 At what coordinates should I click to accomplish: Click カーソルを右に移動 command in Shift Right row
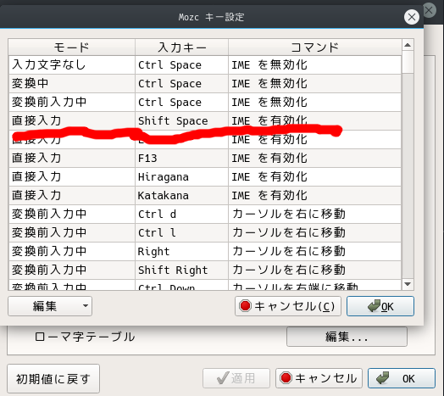315,270
